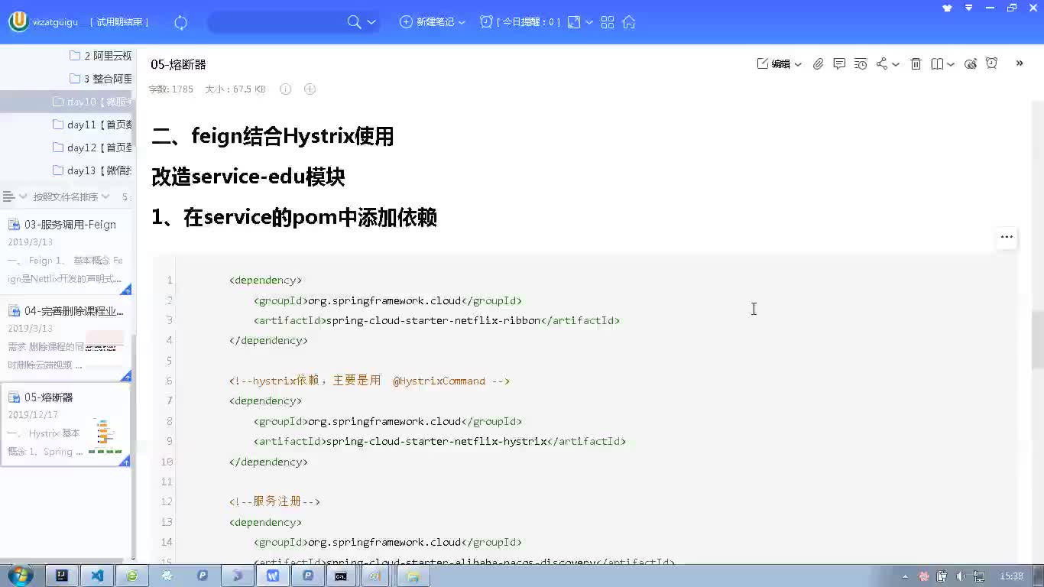Screen dimensions: 1044x587
Task: Open the reading mode book icon
Action: click(937, 64)
